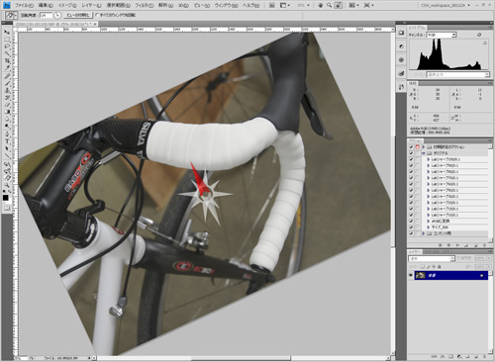Open the layer blend mode dropdown
The height and width of the screenshot is (362, 495).
pos(432,258)
